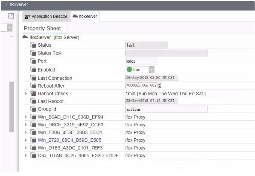255x176 pixels.
Task: Click into the Group Id text field
Action: point(166,109)
